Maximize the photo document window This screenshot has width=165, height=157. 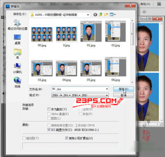(x=150, y=19)
